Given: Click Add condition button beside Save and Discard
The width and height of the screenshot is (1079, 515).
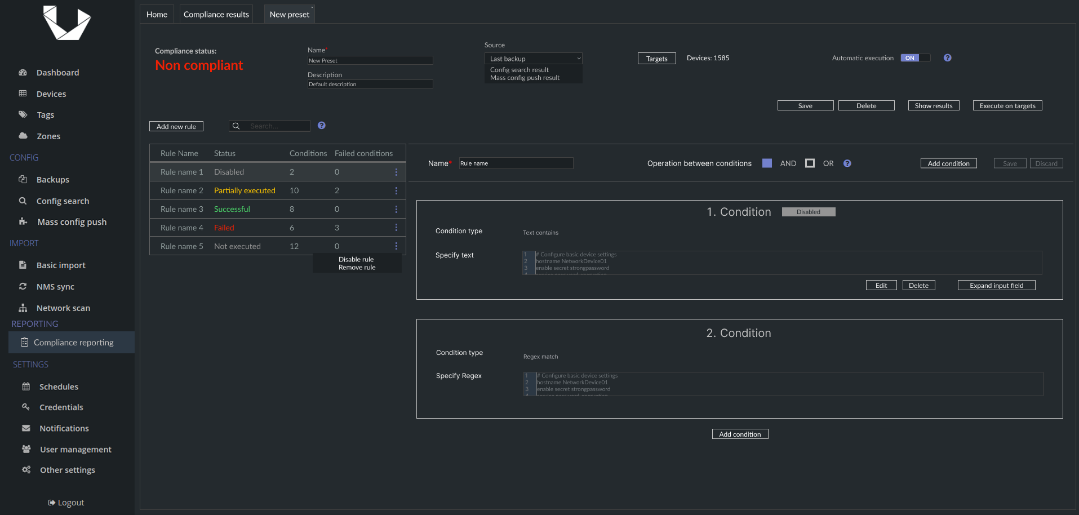Looking at the screenshot, I should [x=949, y=163].
